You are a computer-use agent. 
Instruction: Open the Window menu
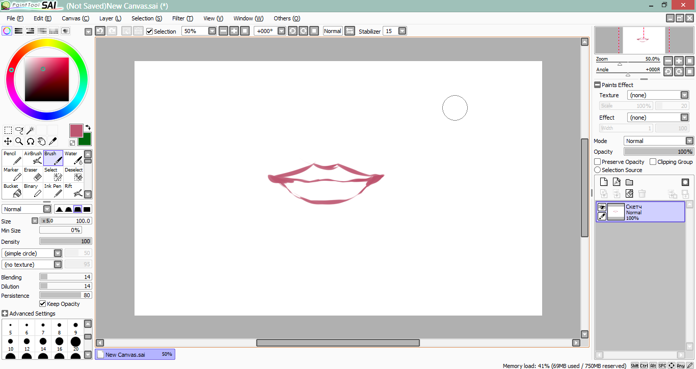point(249,18)
